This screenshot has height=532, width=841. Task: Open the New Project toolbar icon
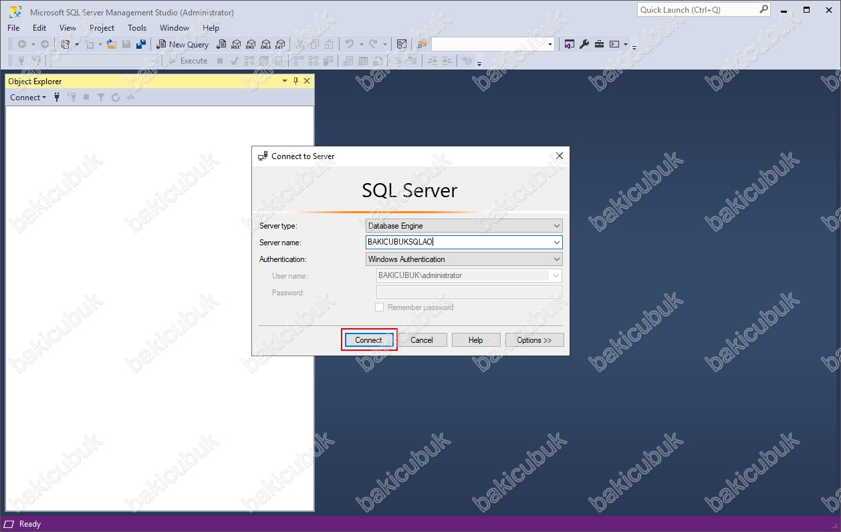(x=66, y=44)
